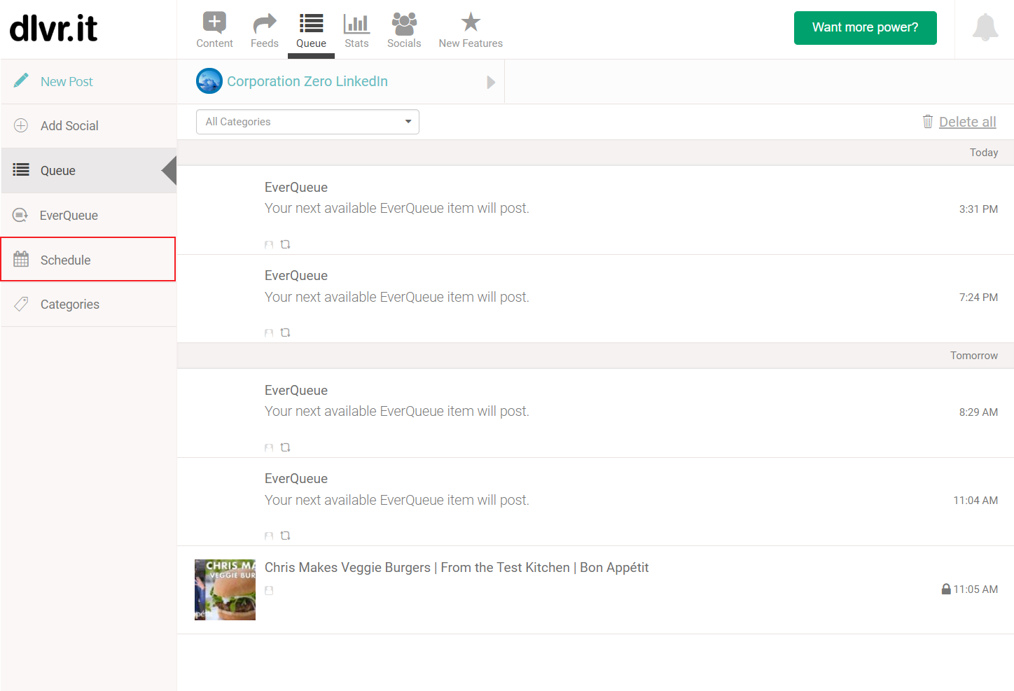The image size is (1014, 691).
Task: Open Add Social in sidebar
Action: click(89, 126)
